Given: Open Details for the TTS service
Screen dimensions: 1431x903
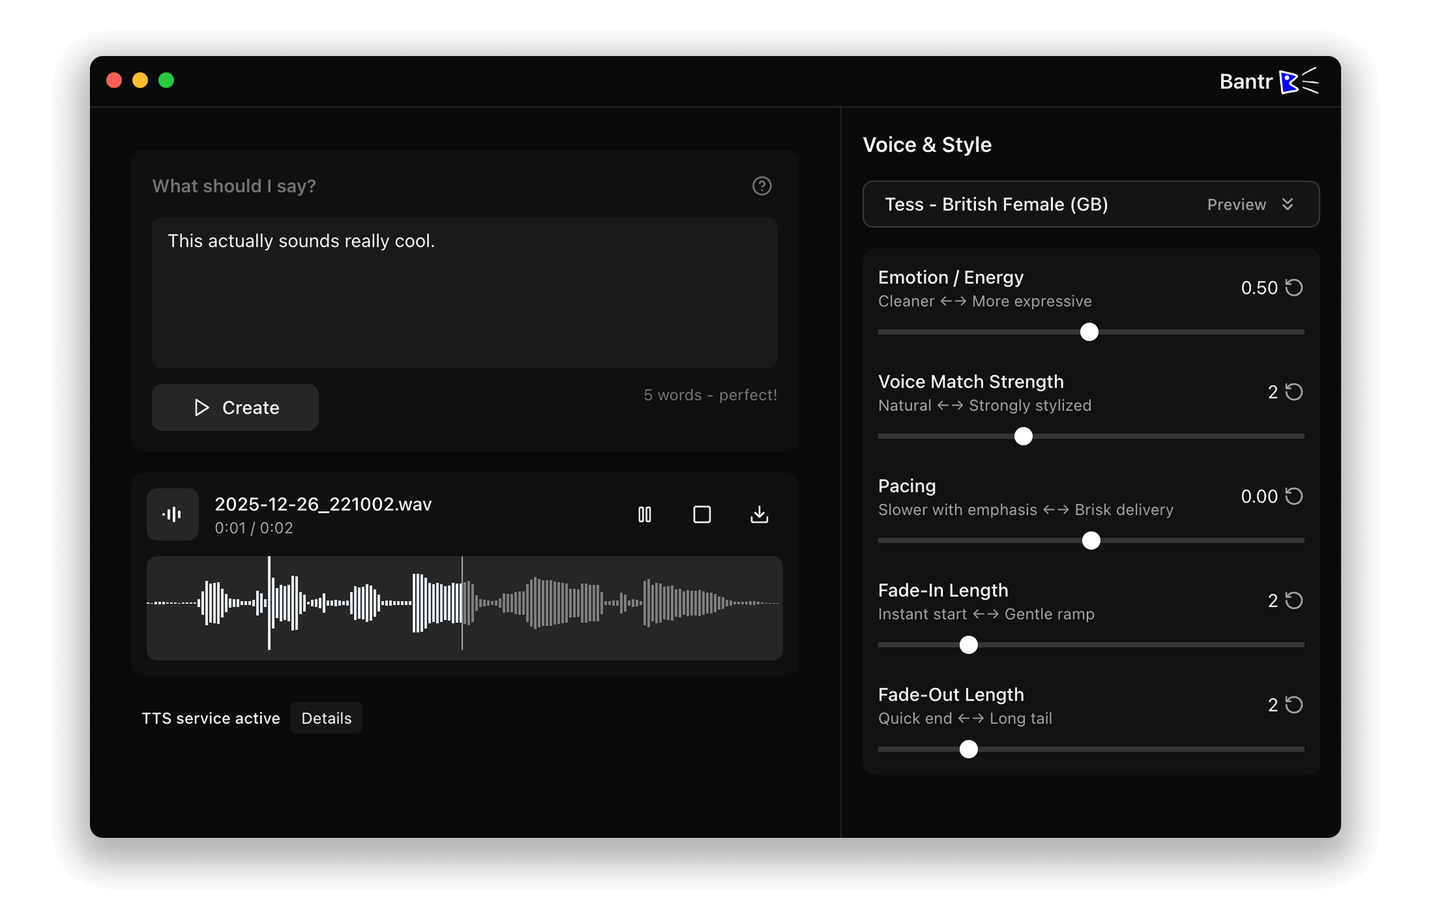Looking at the screenshot, I should point(326,717).
